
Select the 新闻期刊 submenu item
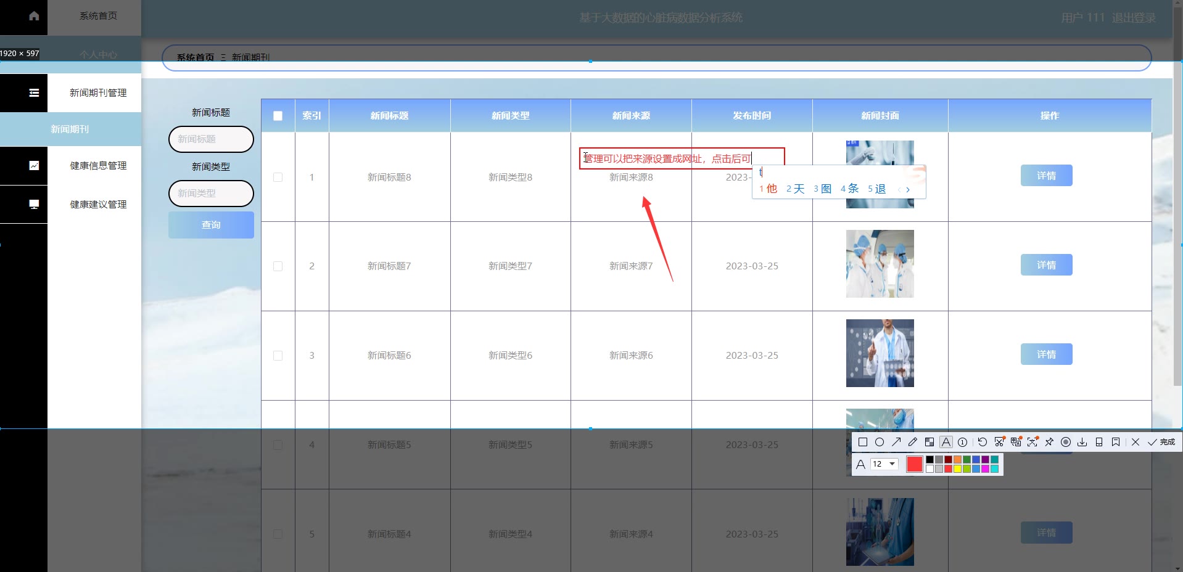(x=70, y=129)
